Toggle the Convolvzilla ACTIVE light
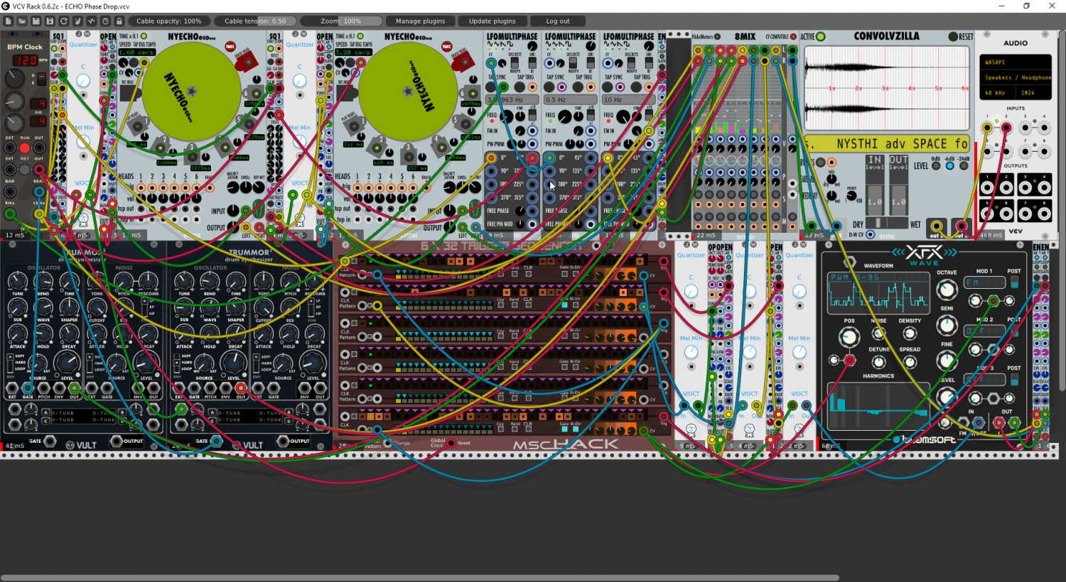The height and width of the screenshot is (582, 1066). pos(821,37)
